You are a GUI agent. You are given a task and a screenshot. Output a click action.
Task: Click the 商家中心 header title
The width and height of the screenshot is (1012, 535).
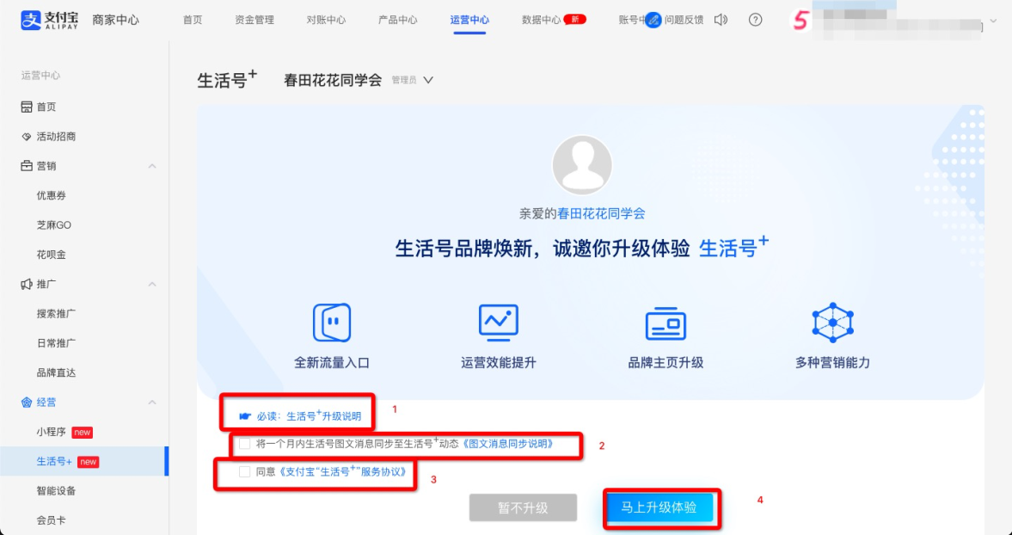(115, 20)
